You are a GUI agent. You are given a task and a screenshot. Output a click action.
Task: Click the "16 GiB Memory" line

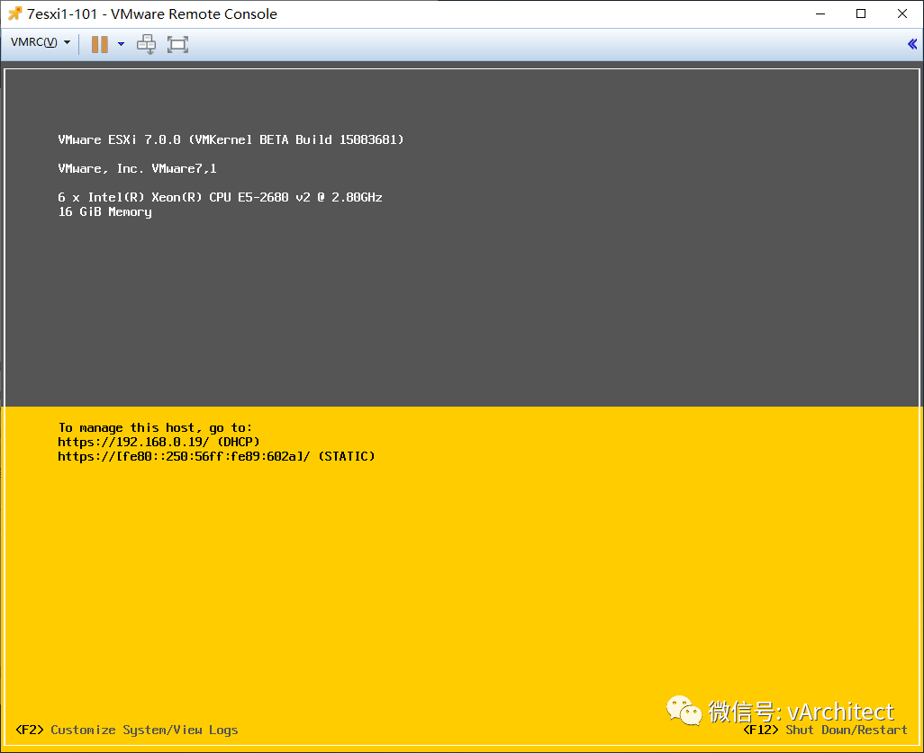104,212
